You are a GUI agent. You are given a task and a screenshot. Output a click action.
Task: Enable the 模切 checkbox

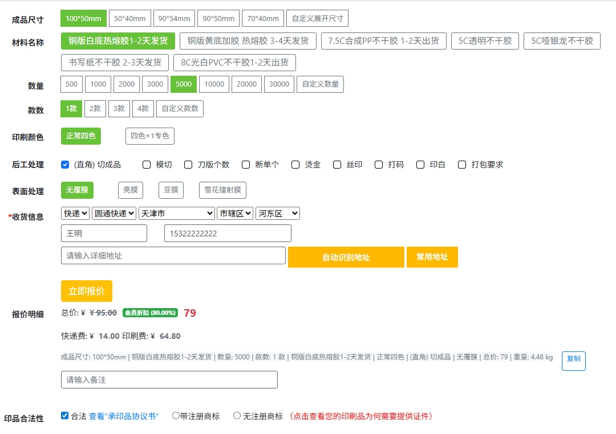[x=147, y=165]
